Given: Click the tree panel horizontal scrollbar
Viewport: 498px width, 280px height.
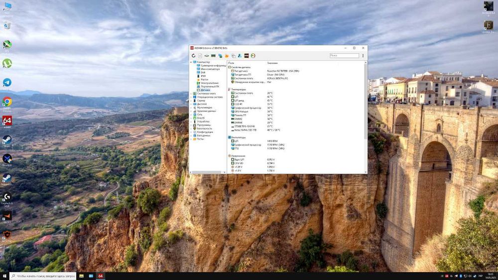Looking at the screenshot, I should tap(207, 172).
